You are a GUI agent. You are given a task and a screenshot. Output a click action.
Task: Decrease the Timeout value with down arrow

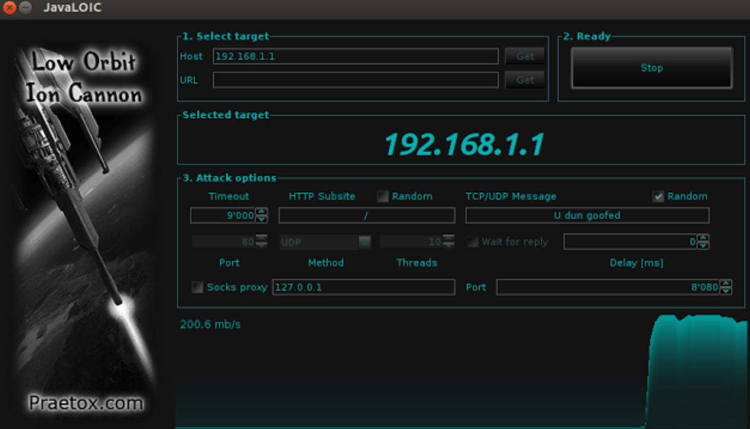click(262, 219)
